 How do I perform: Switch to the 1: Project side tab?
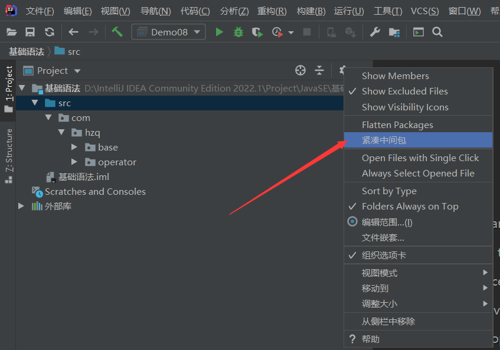9,89
